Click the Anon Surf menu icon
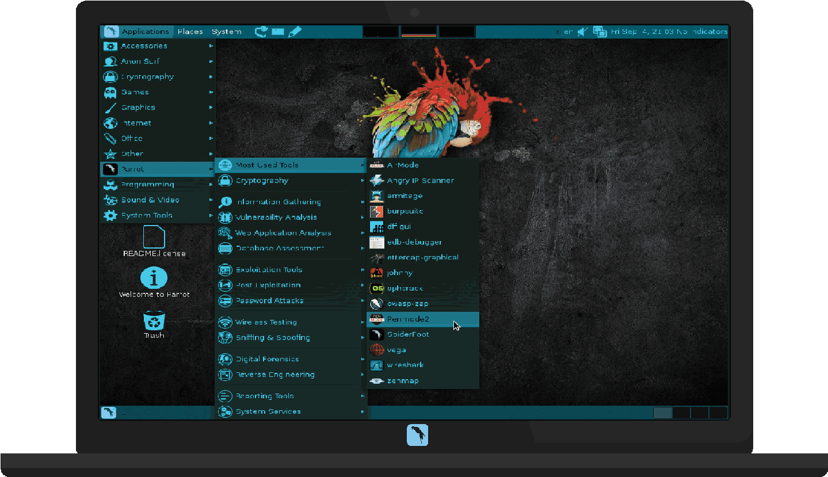The height and width of the screenshot is (477, 828). click(110, 62)
